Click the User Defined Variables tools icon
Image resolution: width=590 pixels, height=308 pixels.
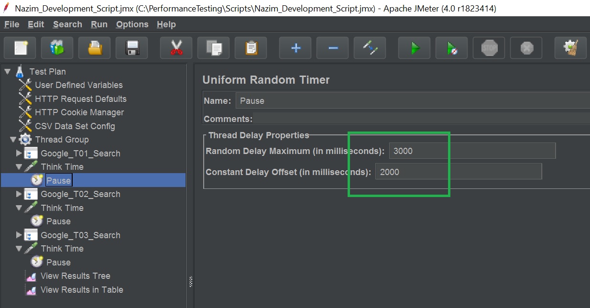coord(25,85)
